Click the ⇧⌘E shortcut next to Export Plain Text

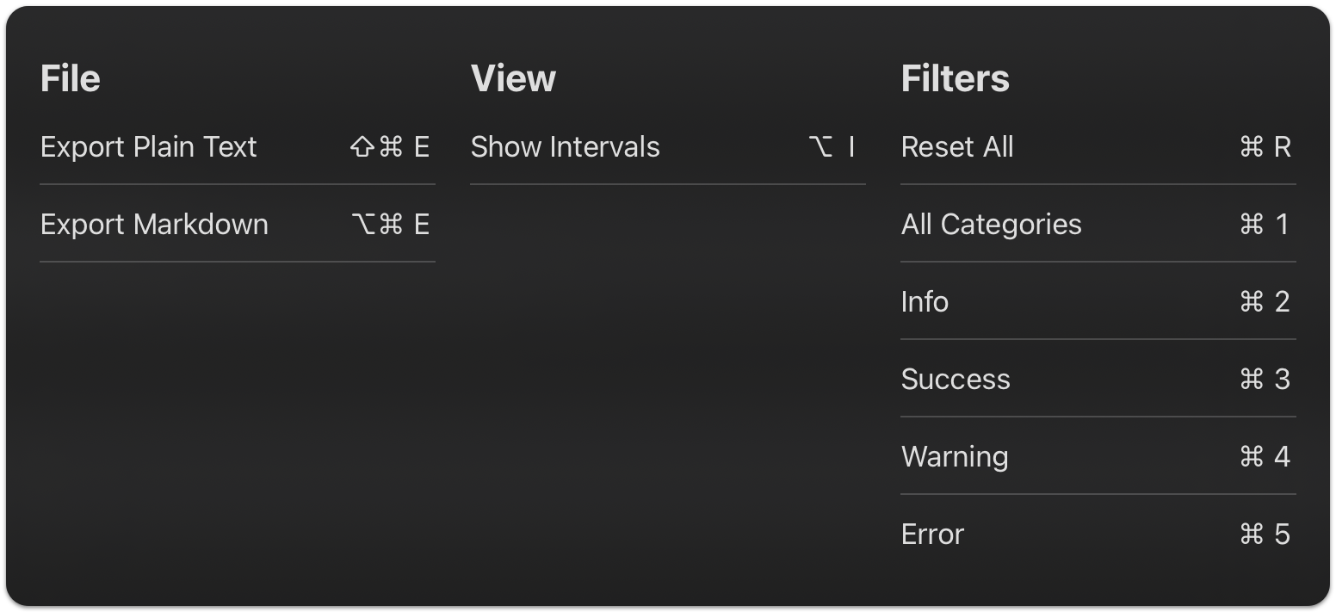(x=389, y=147)
